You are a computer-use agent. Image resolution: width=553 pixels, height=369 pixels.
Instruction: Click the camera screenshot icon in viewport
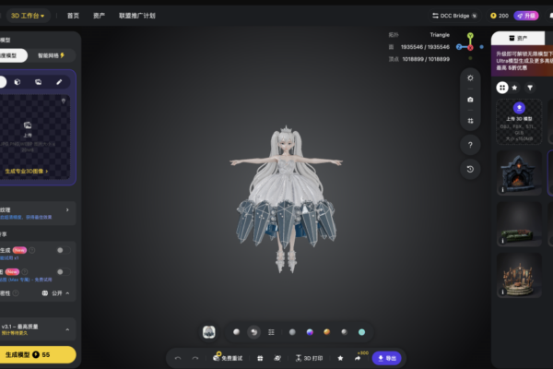[x=470, y=100]
